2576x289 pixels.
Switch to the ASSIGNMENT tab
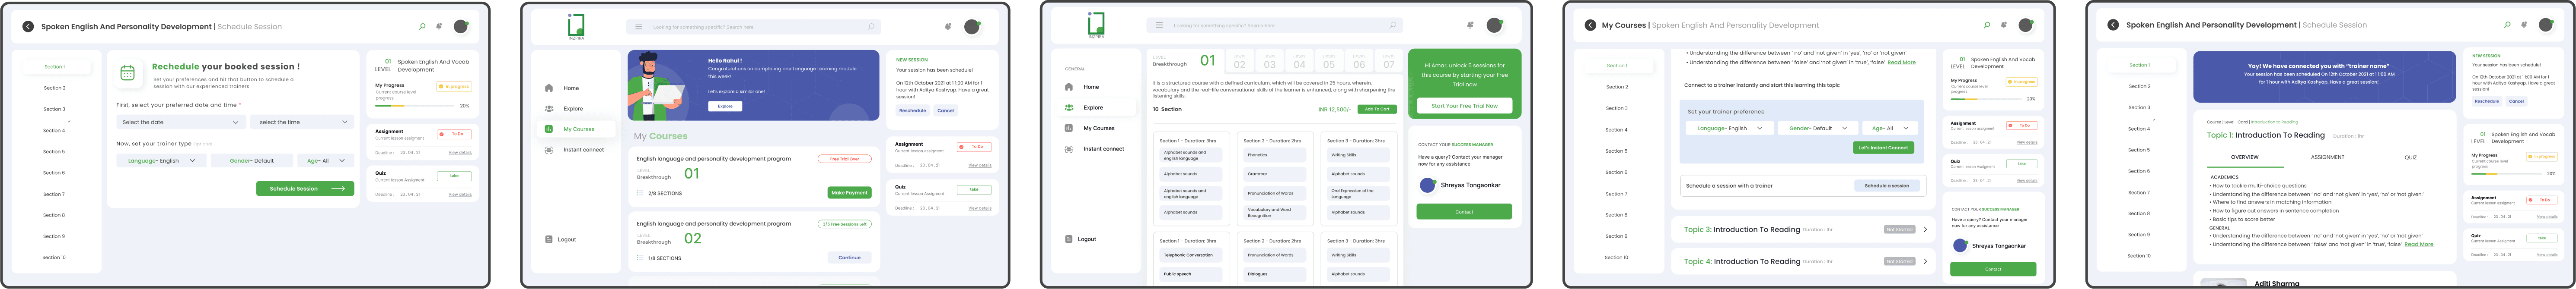[x=2327, y=157]
